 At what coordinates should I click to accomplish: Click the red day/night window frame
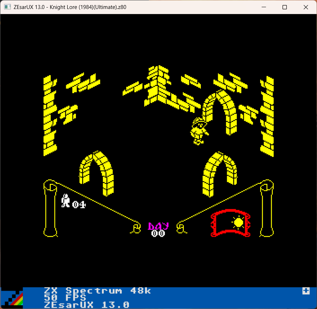[230, 223]
